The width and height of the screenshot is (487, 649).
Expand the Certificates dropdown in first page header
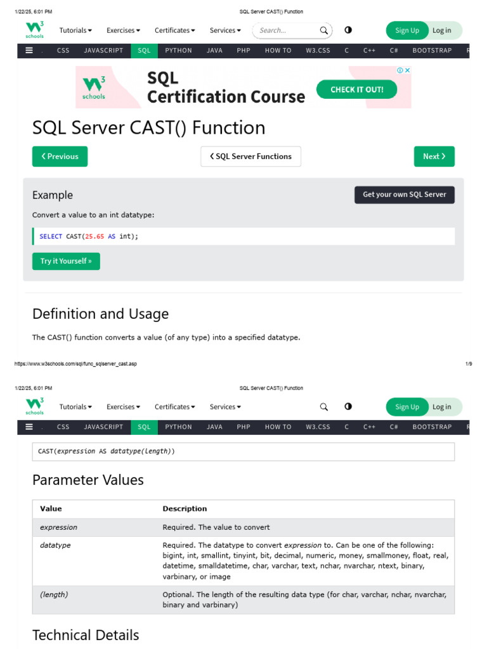[x=174, y=30]
